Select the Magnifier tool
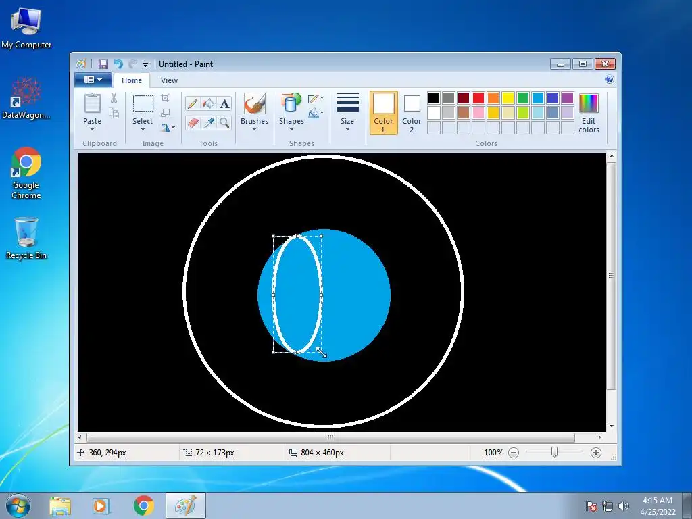Screen dimensions: 692x519 224,122
